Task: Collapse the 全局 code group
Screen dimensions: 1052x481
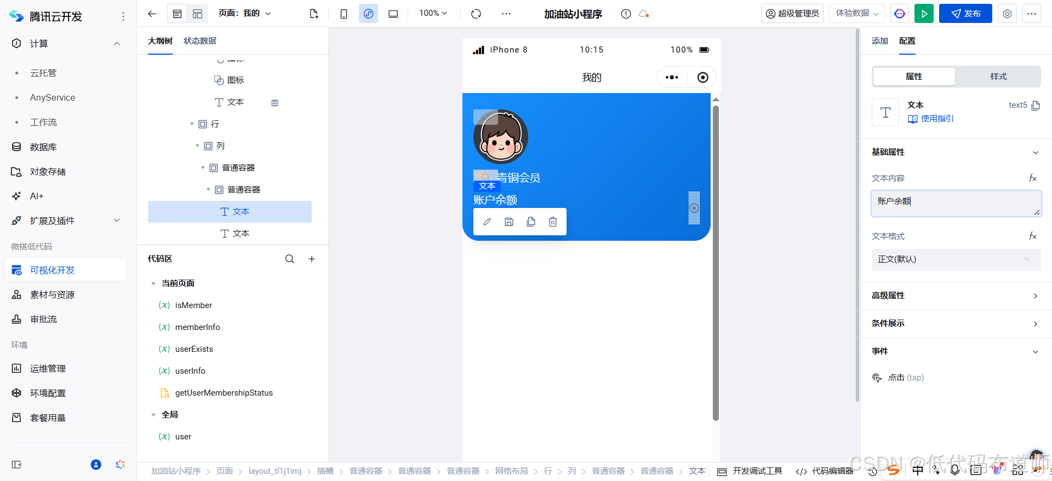Action: [x=153, y=415]
